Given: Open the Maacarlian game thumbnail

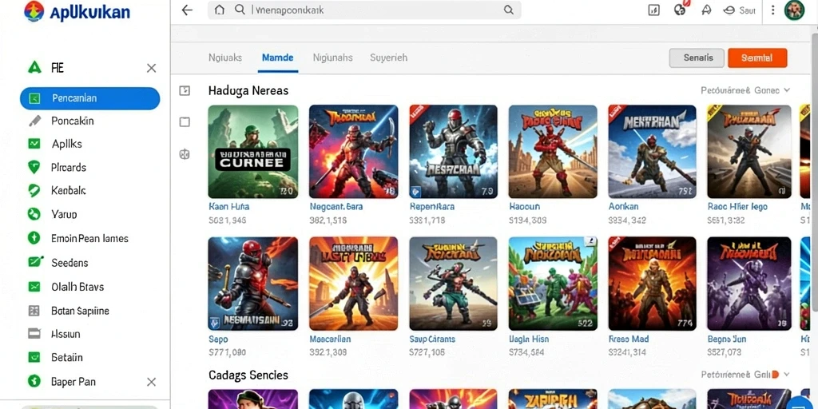Looking at the screenshot, I should pyautogui.click(x=354, y=284).
